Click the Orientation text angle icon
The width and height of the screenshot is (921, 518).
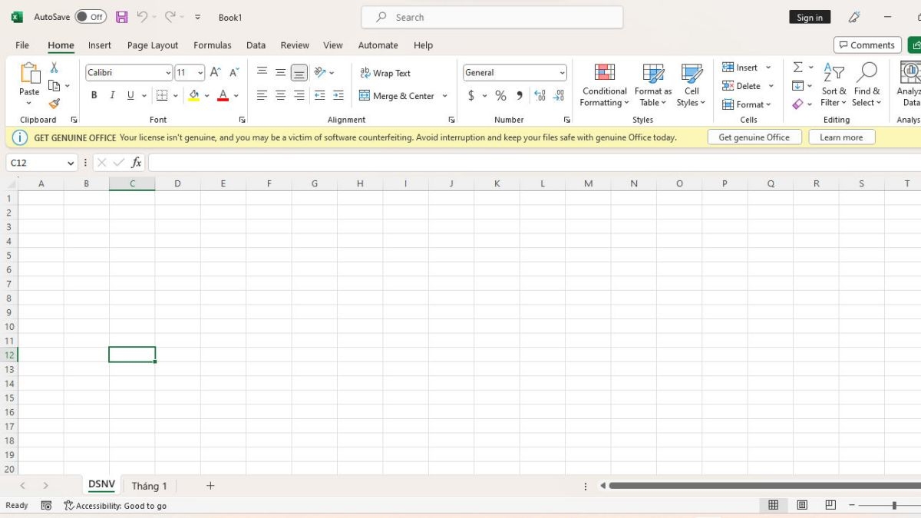[320, 73]
